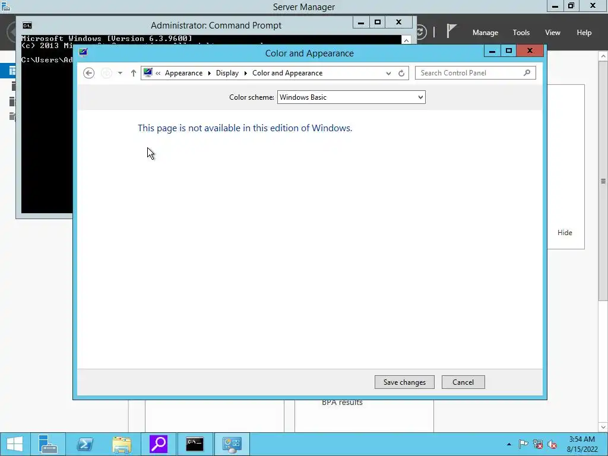Click the Control Panel icon in the address bar
Screen dimensions: 608x456
pyautogui.click(x=148, y=72)
